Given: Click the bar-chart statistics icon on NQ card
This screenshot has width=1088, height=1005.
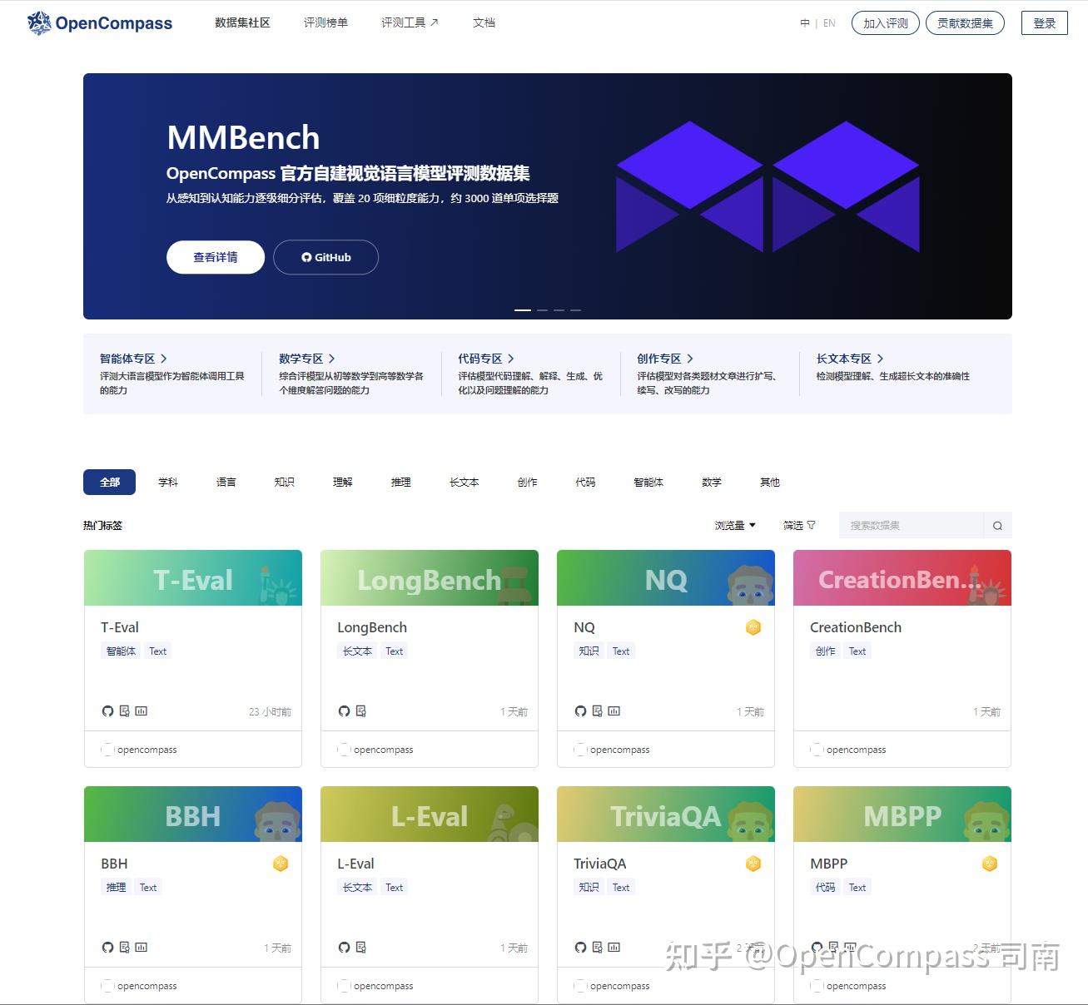Looking at the screenshot, I should [614, 711].
